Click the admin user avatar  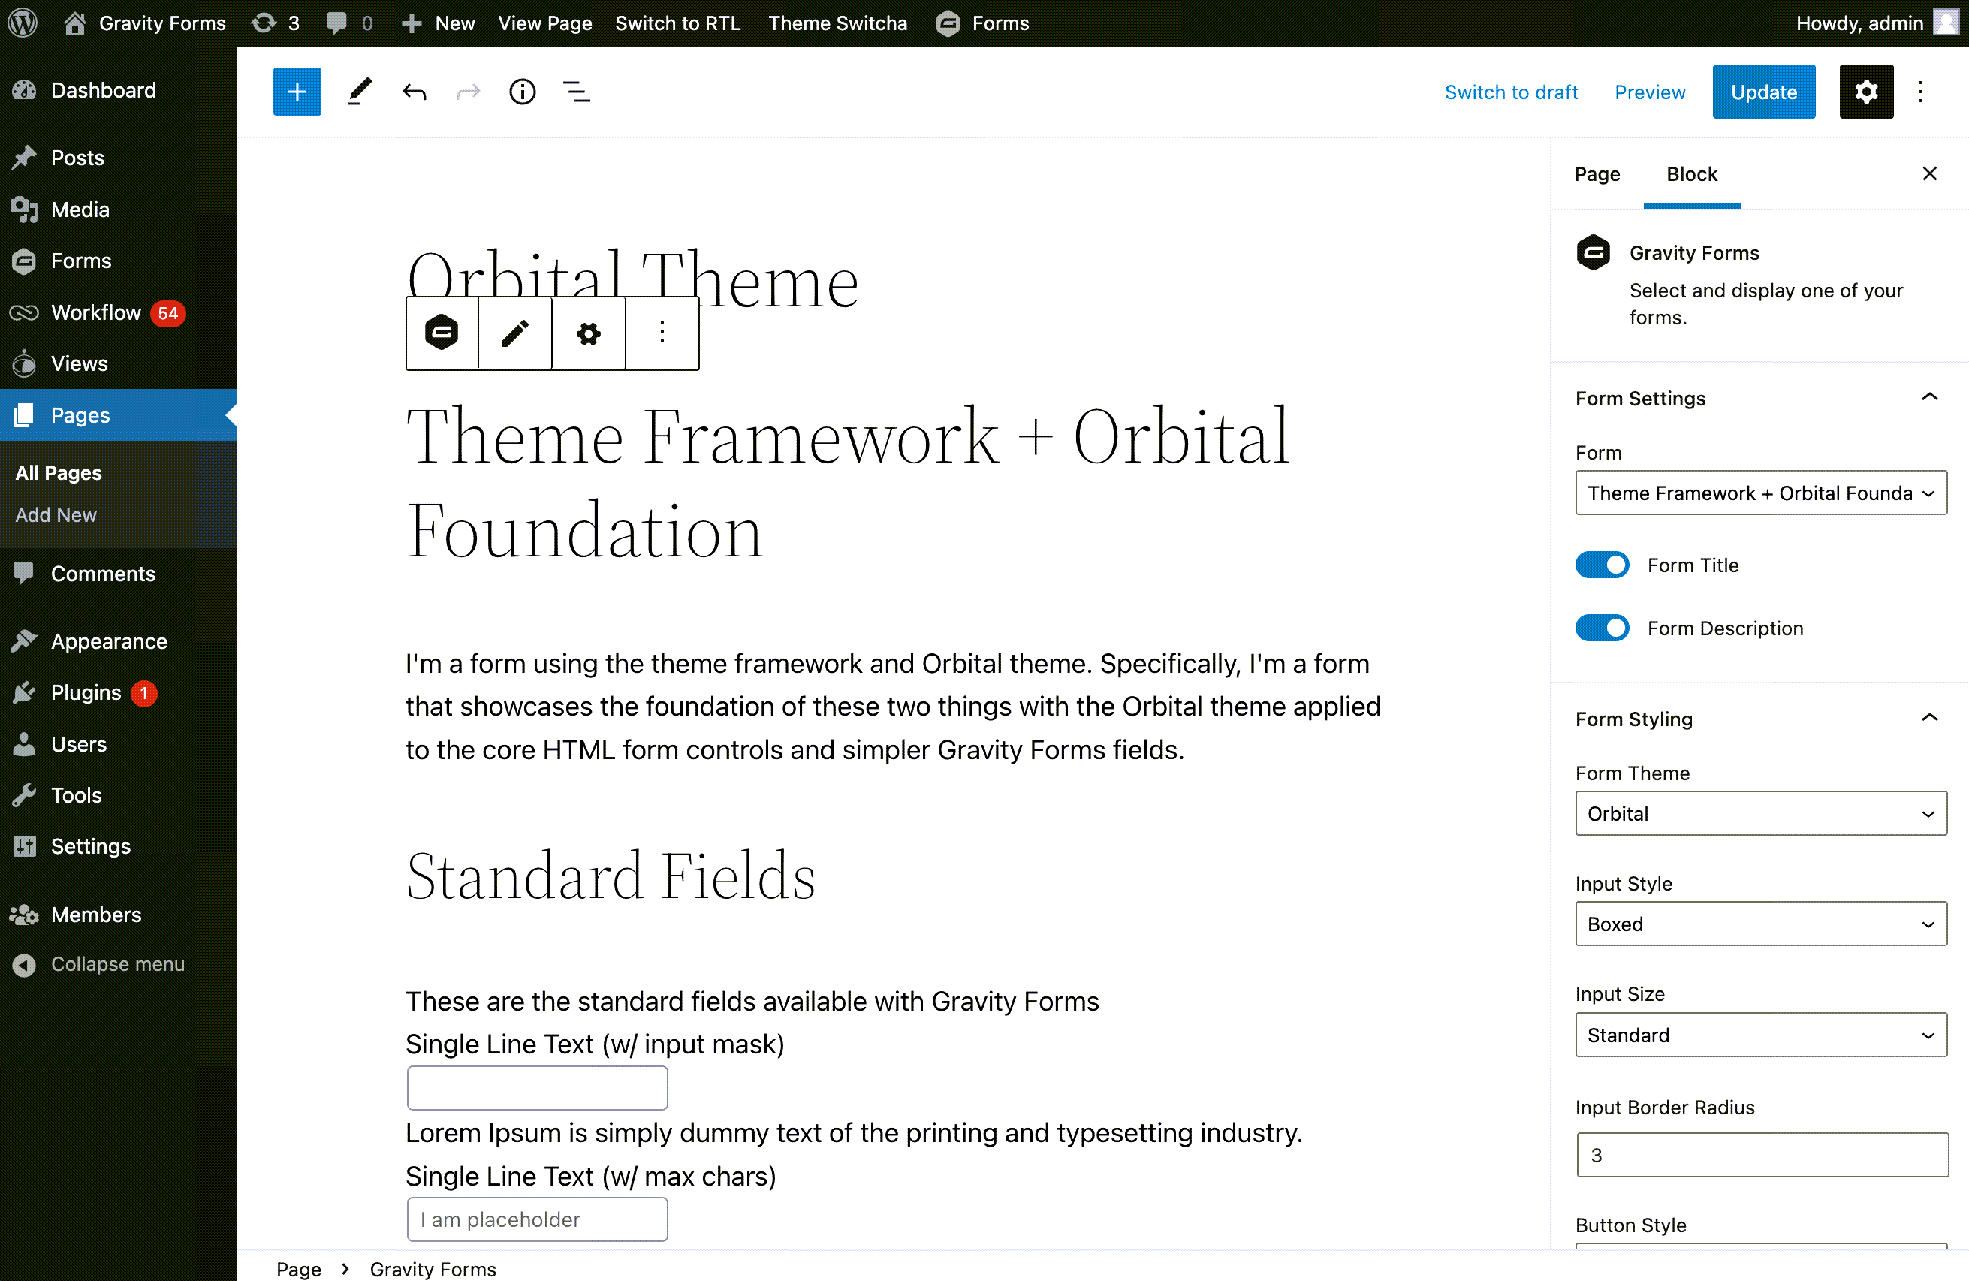pos(1945,23)
